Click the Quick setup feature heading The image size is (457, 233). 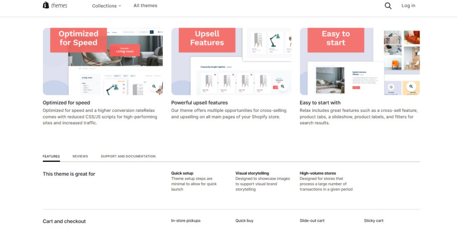182,173
